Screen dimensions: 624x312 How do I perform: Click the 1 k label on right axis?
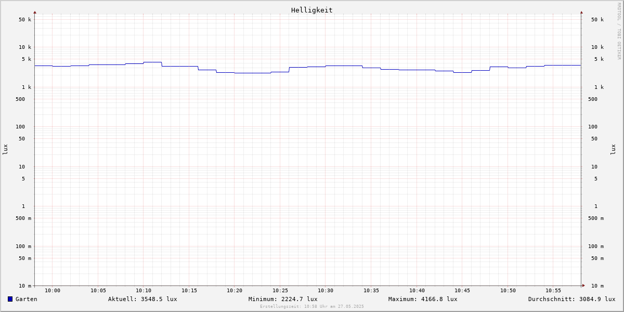pyautogui.click(x=599, y=87)
